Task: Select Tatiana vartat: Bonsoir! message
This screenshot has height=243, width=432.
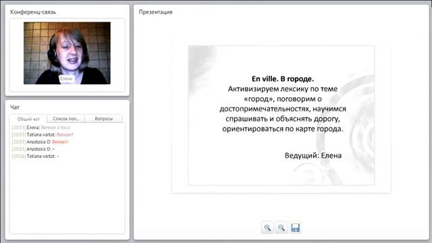Action: (43, 134)
